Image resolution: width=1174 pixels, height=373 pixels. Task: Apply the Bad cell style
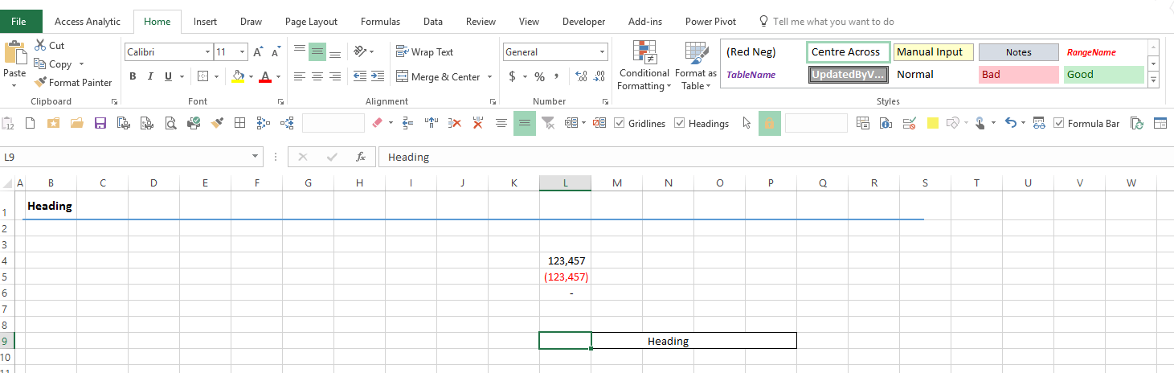(1019, 74)
